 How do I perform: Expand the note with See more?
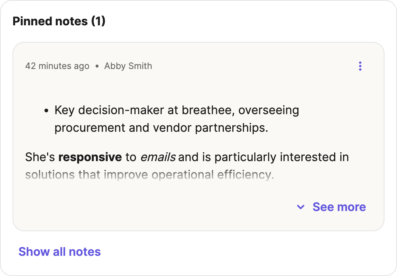339,207
